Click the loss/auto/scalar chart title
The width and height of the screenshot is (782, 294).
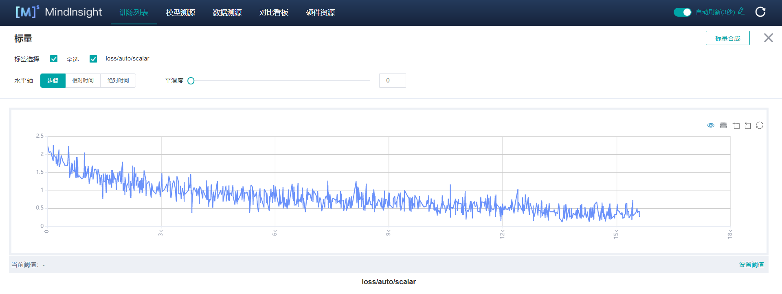389,282
